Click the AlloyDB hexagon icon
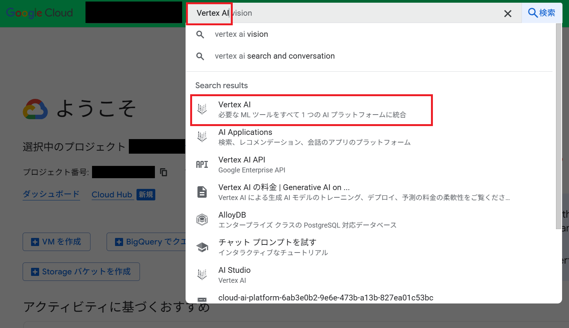This screenshot has width=569, height=328. pyautogui.click(x=202, y=220)
